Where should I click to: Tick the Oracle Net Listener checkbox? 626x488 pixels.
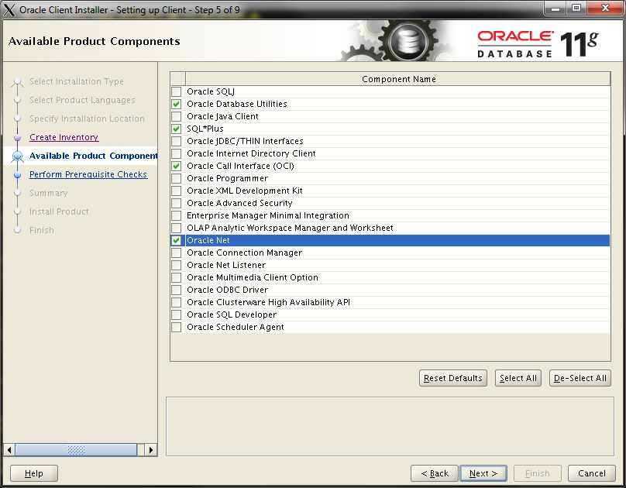(176, 265)
